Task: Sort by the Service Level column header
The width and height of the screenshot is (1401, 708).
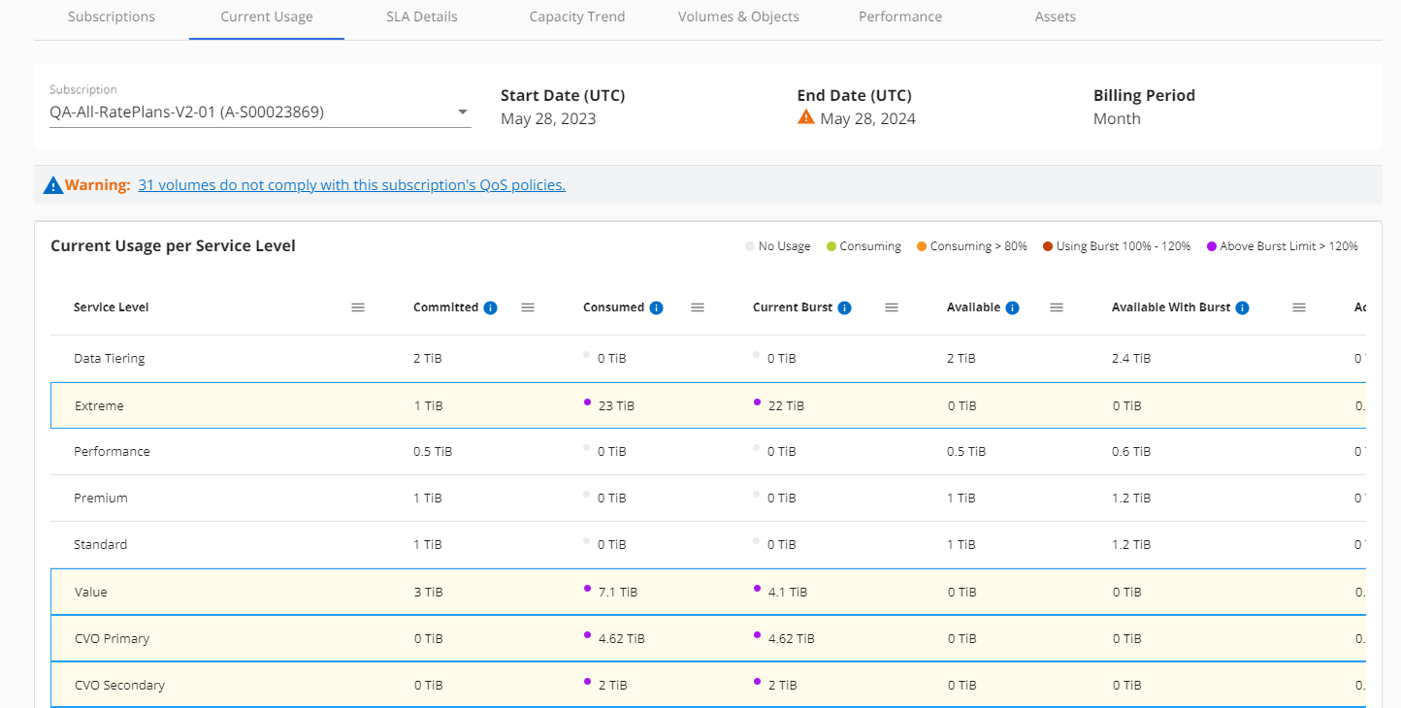Action: pos(112,307)
